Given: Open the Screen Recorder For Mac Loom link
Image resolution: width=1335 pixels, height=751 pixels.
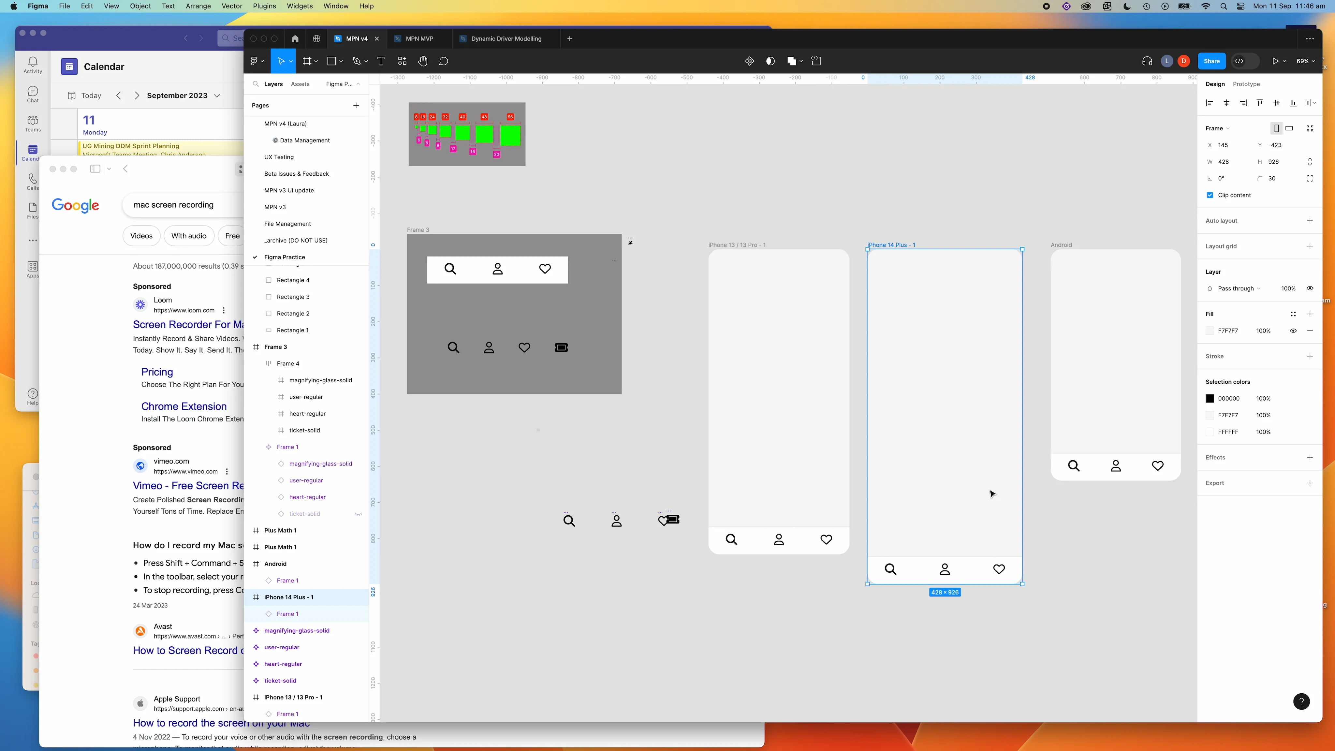Looking at the screenshot, I should click(188, 324).
